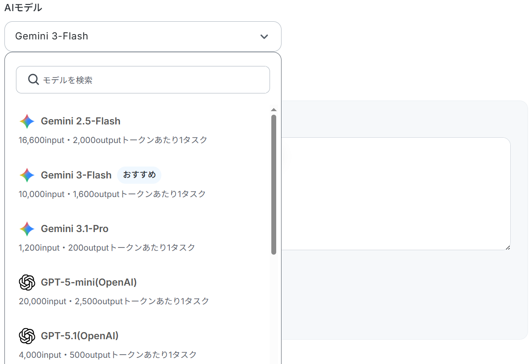The height and width of the screenshot is (364, 532).
Task: Click the Gemini 3-Flash sparkle icon
Action: (27, 175)
